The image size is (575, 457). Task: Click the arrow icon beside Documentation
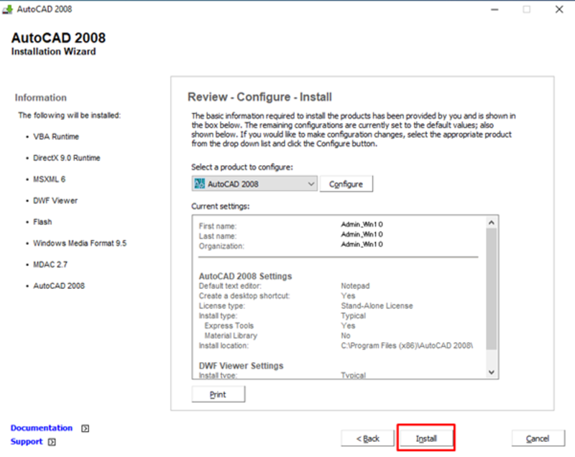click(85, 428)
